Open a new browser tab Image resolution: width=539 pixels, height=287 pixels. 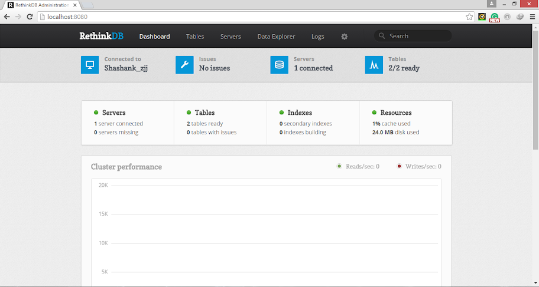pos(88,5)
